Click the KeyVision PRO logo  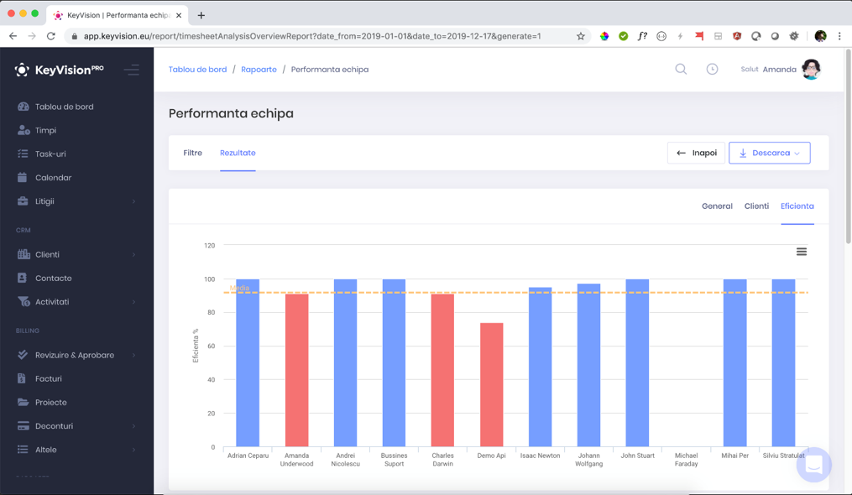59,70
